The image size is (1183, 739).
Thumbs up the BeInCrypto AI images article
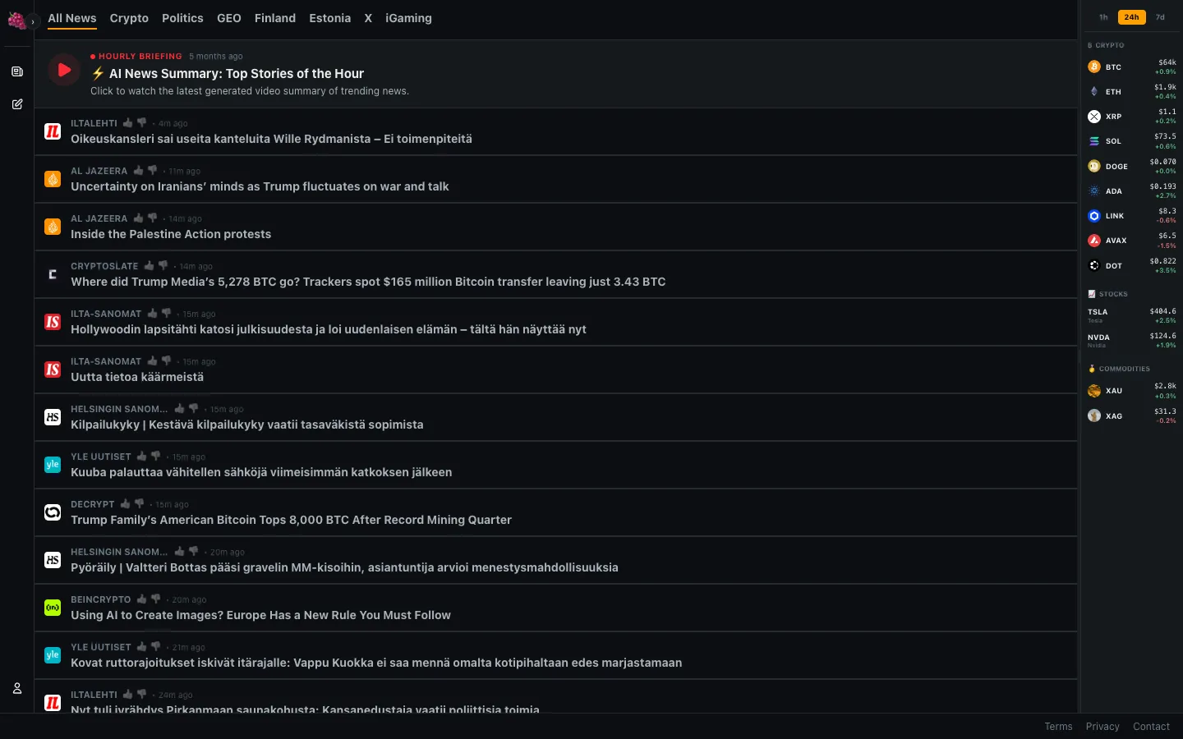(x=141, y=599)
